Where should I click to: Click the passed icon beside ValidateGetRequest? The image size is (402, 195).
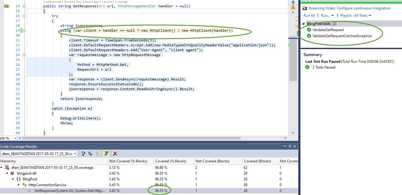coord(309,30)
